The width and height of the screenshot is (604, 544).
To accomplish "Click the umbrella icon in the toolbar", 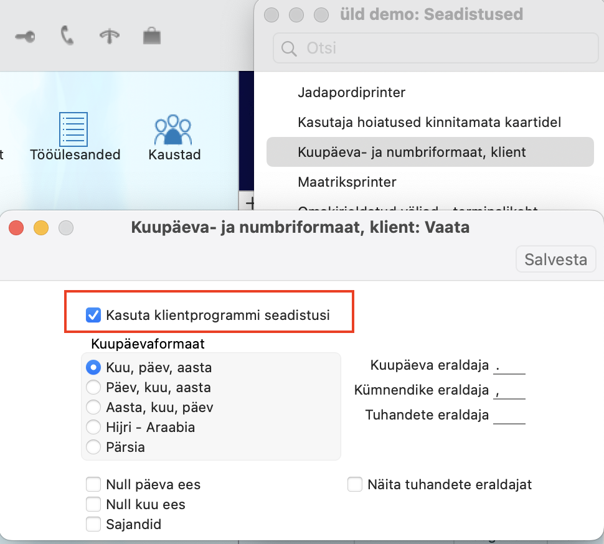I will point(109,37).
